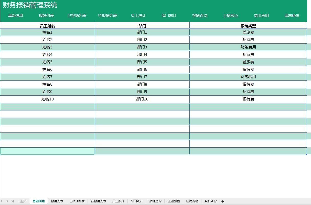Image resolution: width=311 pixels, height=205 pixels.
Task: Open 使用说明 in the green header bar
Action: 261,16
